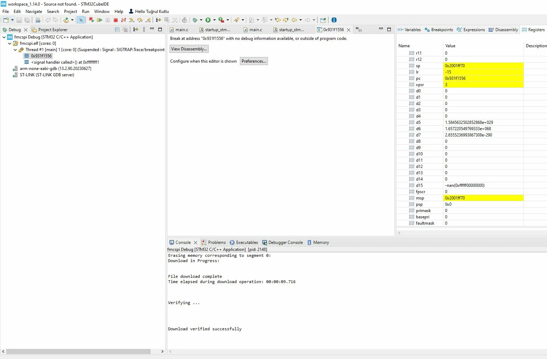Open the Run menu
Image resolution: width=547 pixels, height=359 pixels.
click(85, 12)
